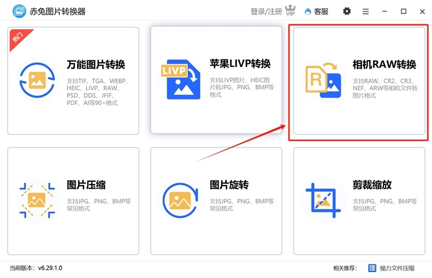Click the 赤兔图片转换器 title text
432x278 pixels.
pyautogui.click(x=58, y=11)
